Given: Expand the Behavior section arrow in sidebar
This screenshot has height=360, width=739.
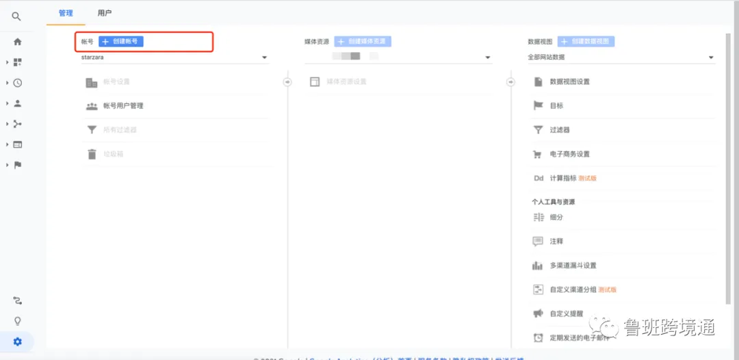Looking at the screenshot, I should click(8, 144).
